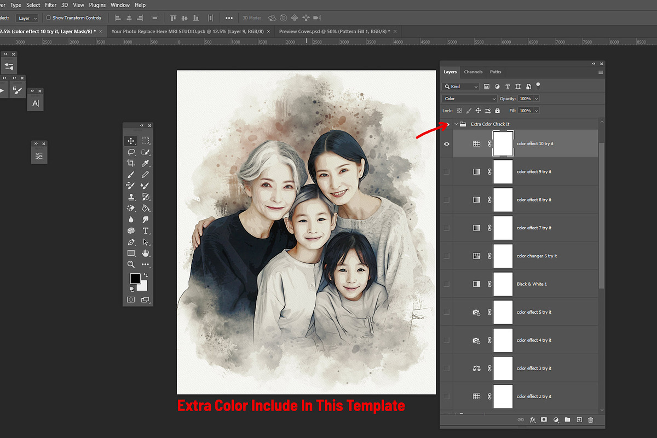
Task: Select the Crop tool
Action: [x=131, y=163]
